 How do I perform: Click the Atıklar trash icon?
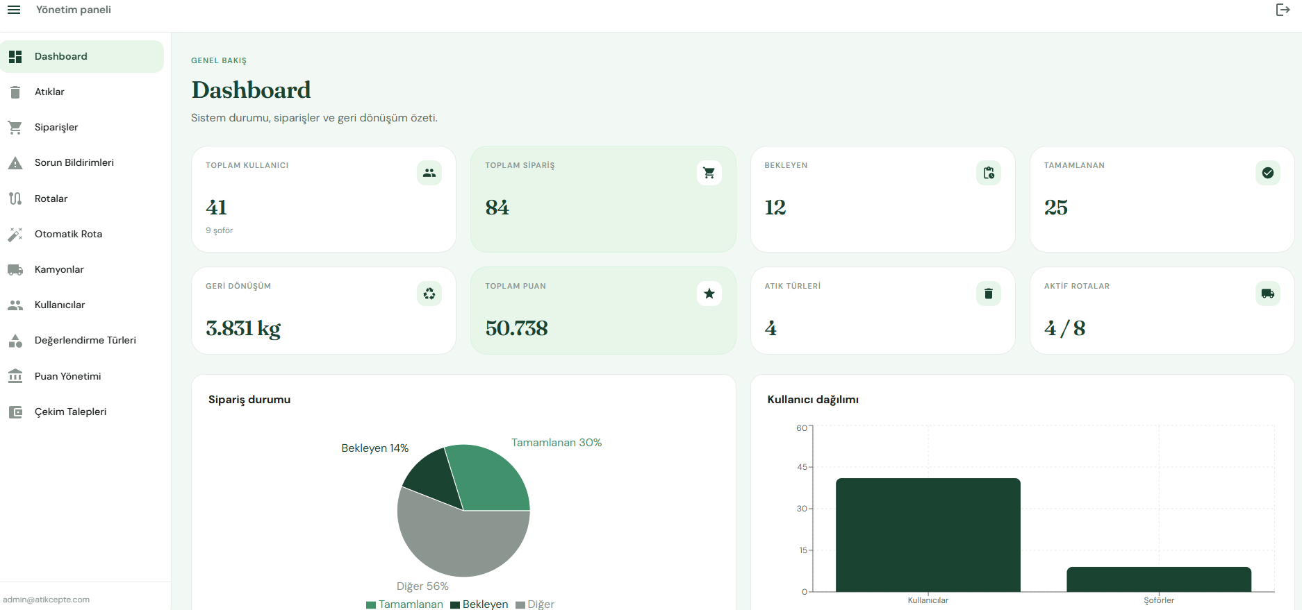15,92
